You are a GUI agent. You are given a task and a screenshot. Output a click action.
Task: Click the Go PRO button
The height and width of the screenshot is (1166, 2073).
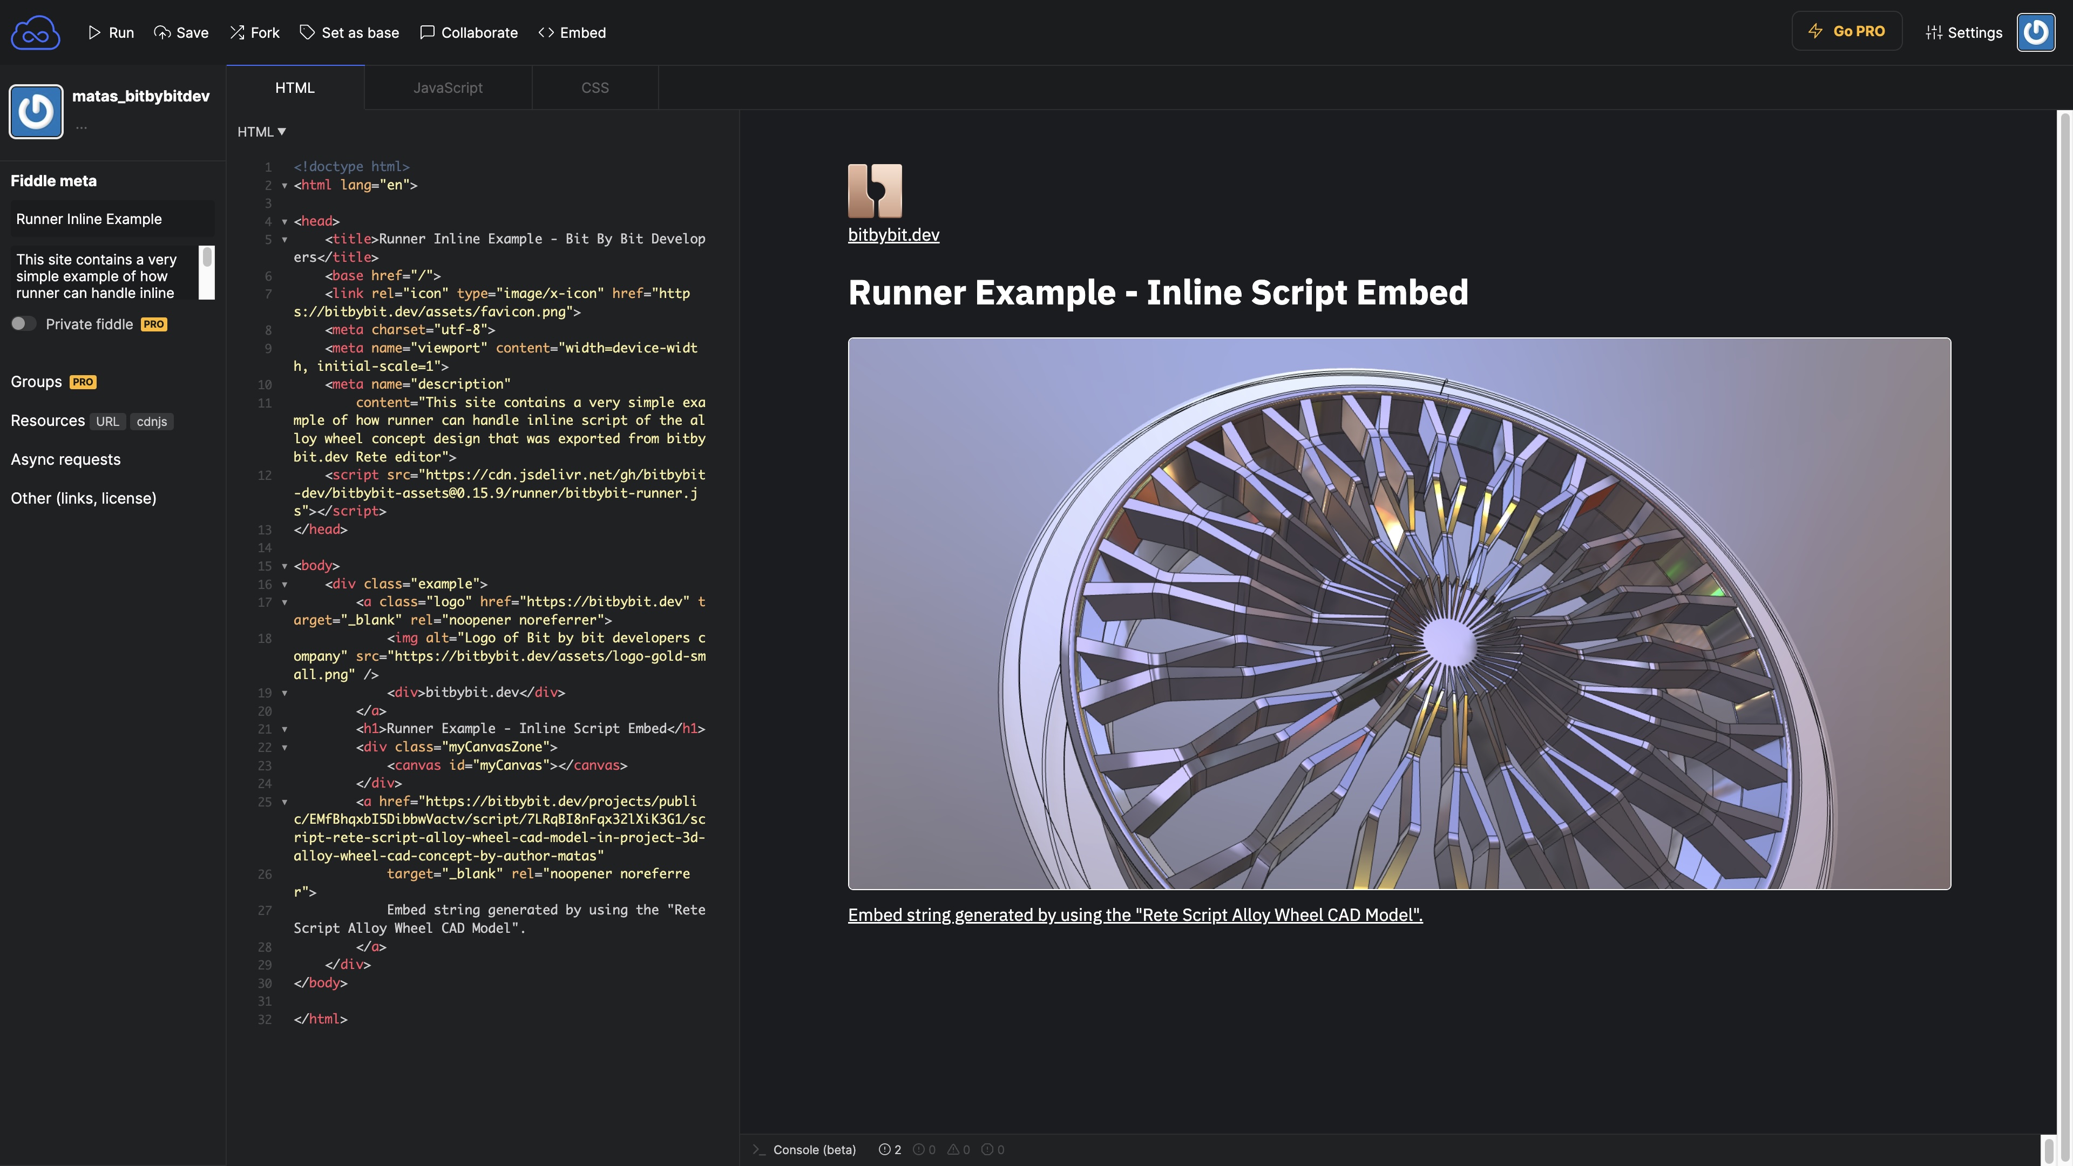click(x=1847, y=31)
